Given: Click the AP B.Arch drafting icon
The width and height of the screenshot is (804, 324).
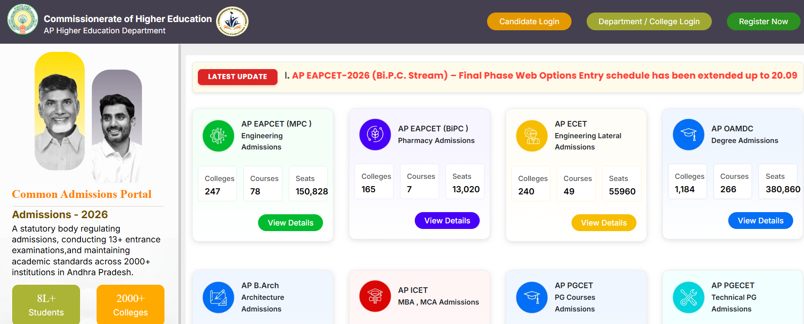Looking at the screenshot, I should coord(218,297).
